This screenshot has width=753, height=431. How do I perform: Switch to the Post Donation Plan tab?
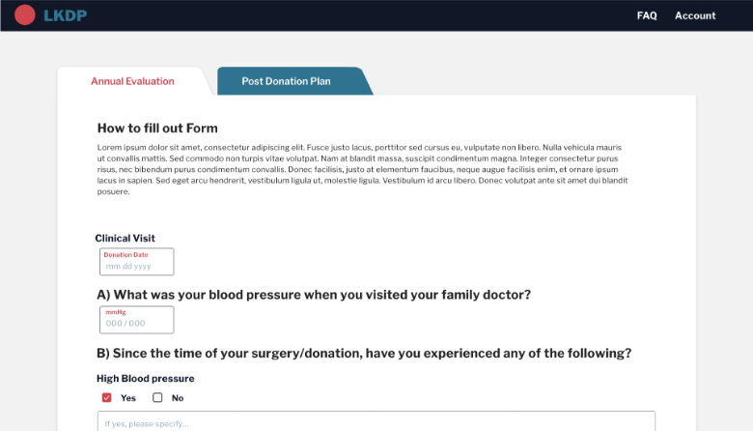(x=286, y=81)
